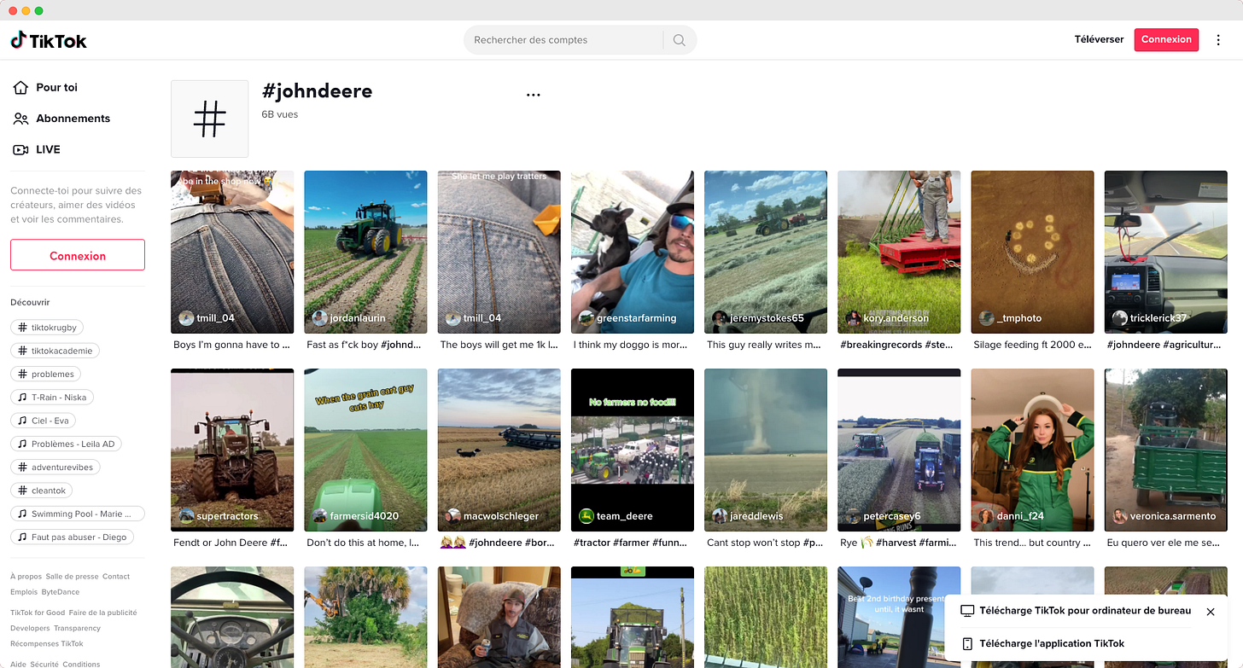Viewport: 1243px width, 668px height.
Task: Open kory.anderson's video thumbnail
Action: (899, 252)
